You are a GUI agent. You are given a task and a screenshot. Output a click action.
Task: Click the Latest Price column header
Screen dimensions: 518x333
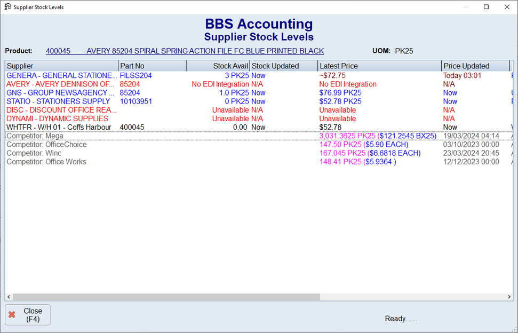[x=379, y=66]
